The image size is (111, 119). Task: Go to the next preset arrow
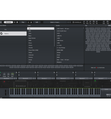coord(70,22)
